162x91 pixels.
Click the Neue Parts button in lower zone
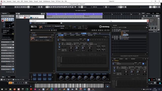(x=17, y=80)
